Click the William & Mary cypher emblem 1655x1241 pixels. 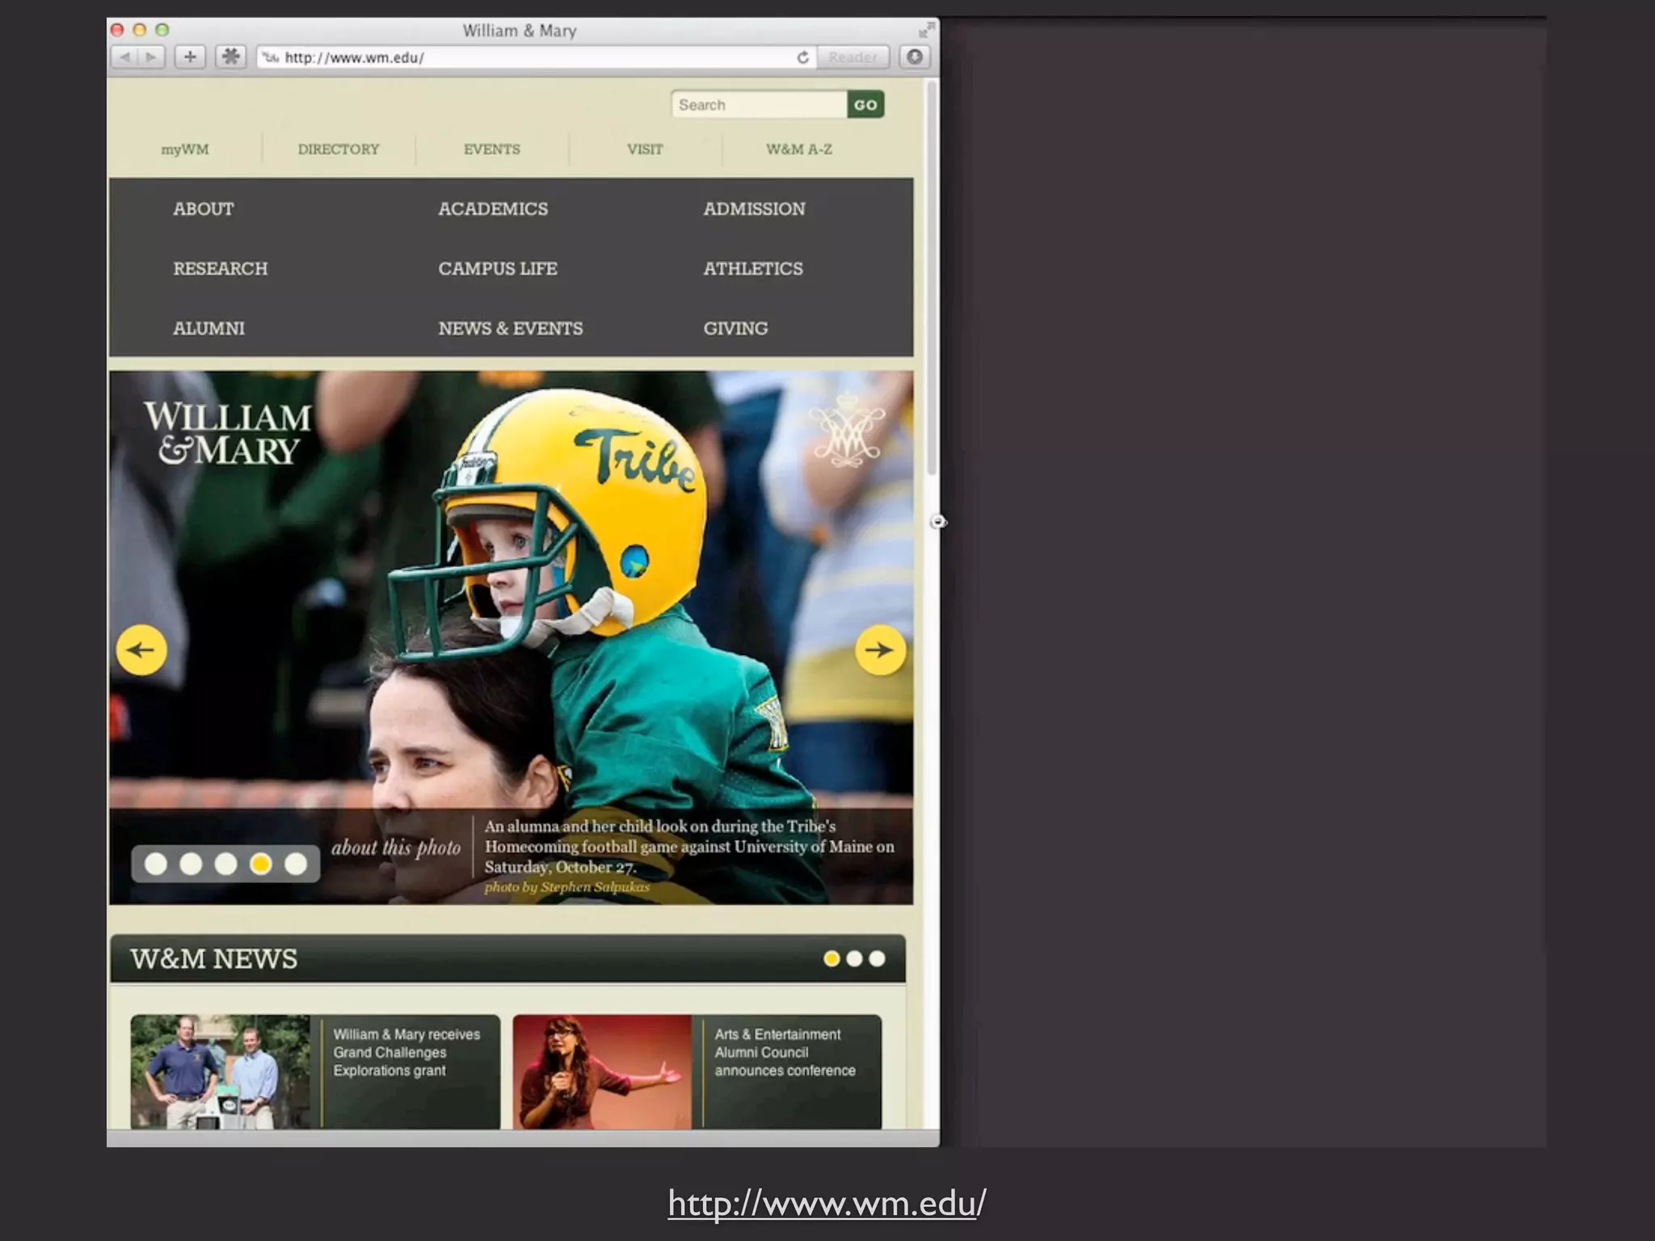tap(847, 434)
